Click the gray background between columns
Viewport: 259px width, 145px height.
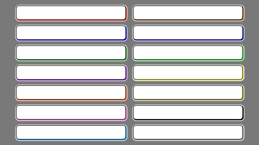130,72
